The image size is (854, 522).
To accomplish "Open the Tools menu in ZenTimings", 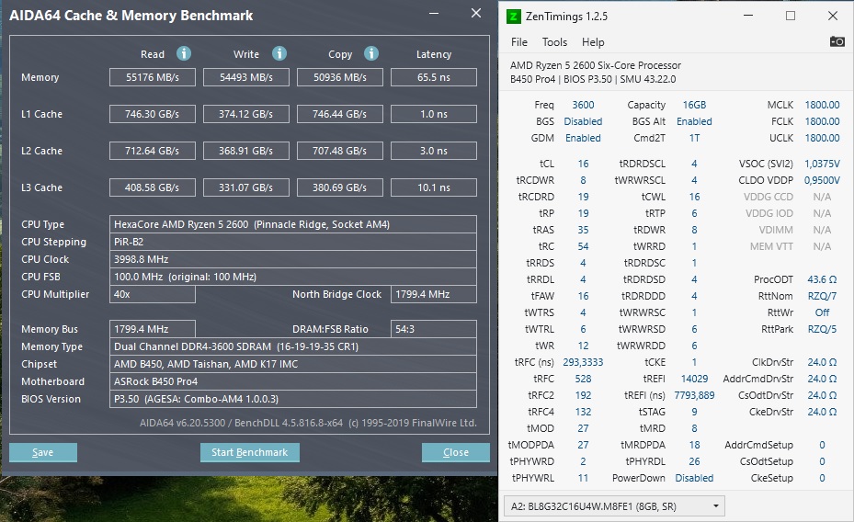I will pyautogui.click(x=554, y=42).
